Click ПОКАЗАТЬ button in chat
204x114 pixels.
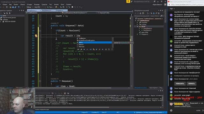[180, 84]
